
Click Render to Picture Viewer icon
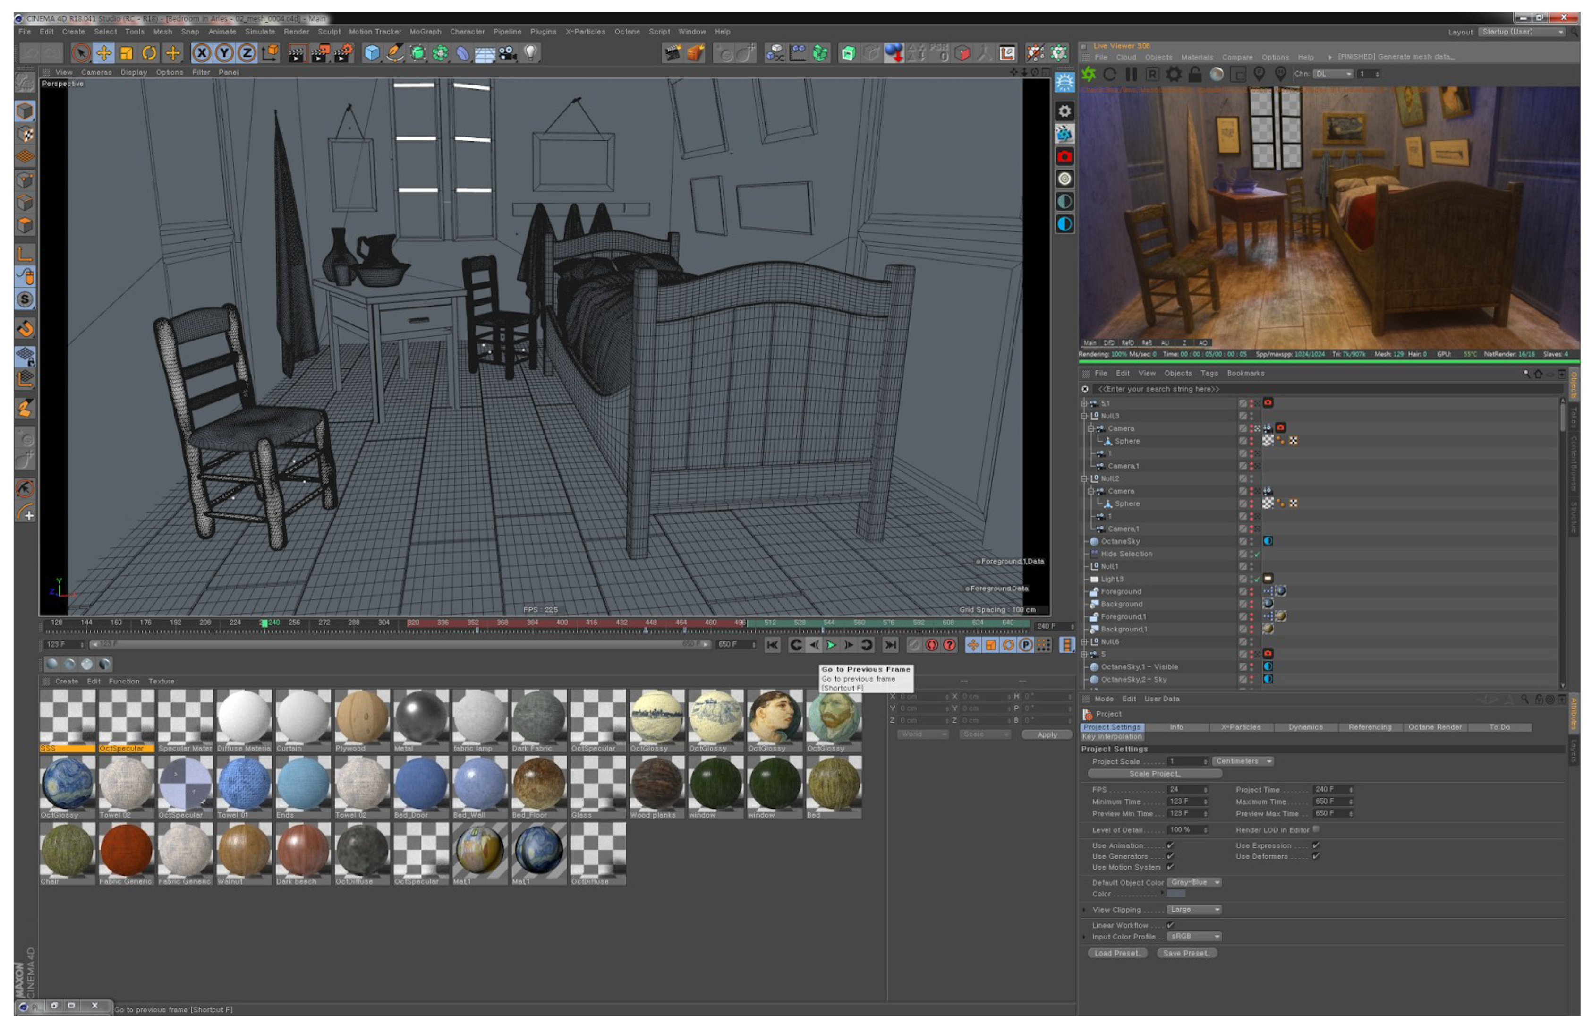(320, 53)
